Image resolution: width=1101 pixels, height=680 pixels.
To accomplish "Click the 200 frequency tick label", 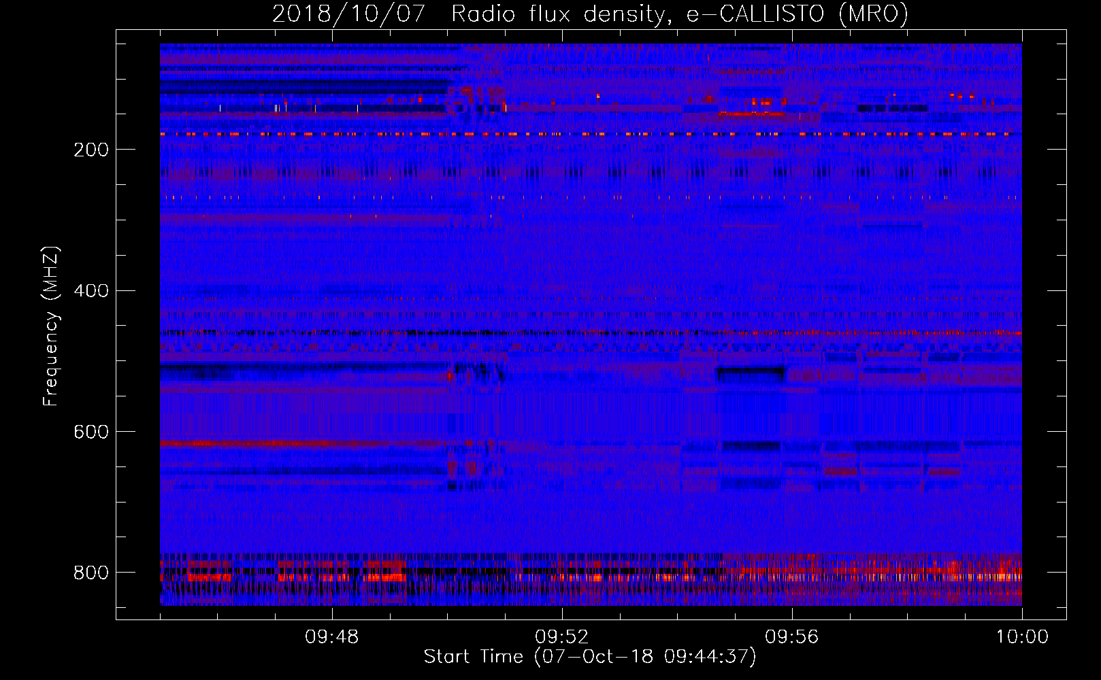I will (x=91, y=150).
